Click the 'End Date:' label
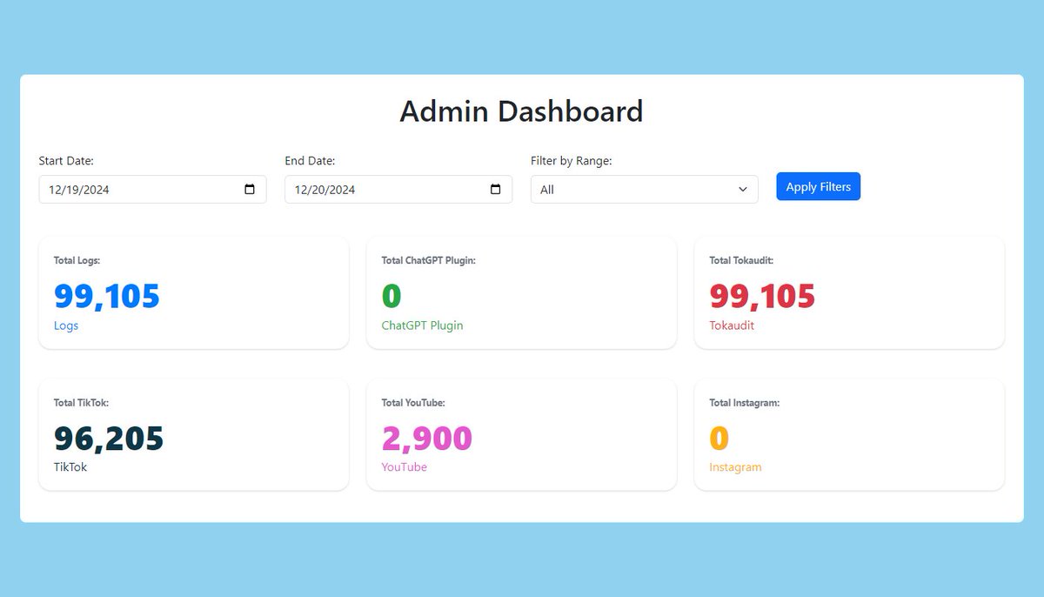Screen dimensions: 1044x597 (x=310, y=161)
